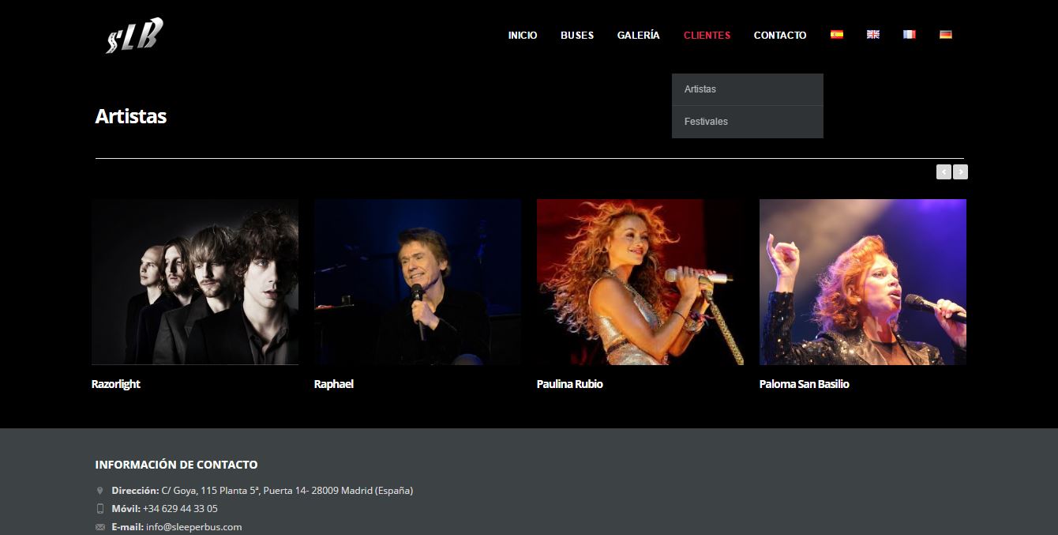Open the BUSES menu item

[x=577, y=35]
